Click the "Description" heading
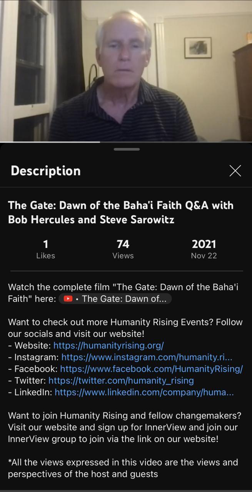 (46, 171)
